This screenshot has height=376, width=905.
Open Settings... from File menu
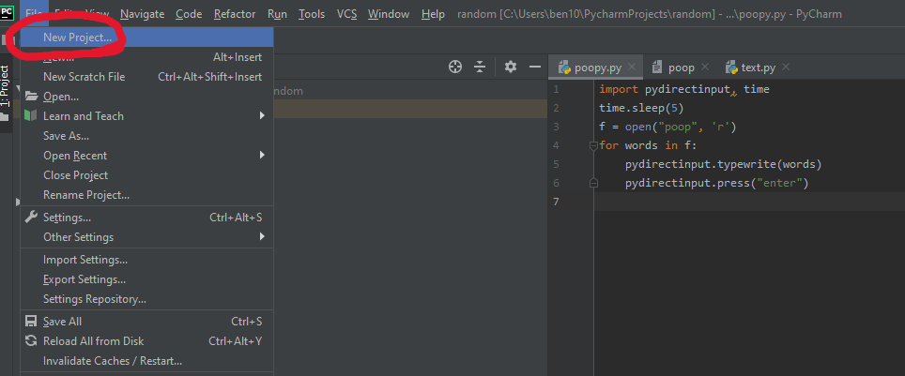147,218
